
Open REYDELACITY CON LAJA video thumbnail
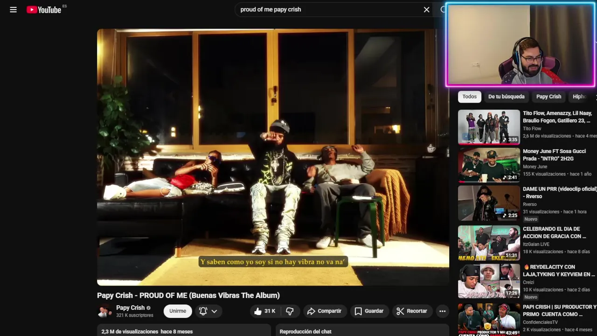point(489,281)
